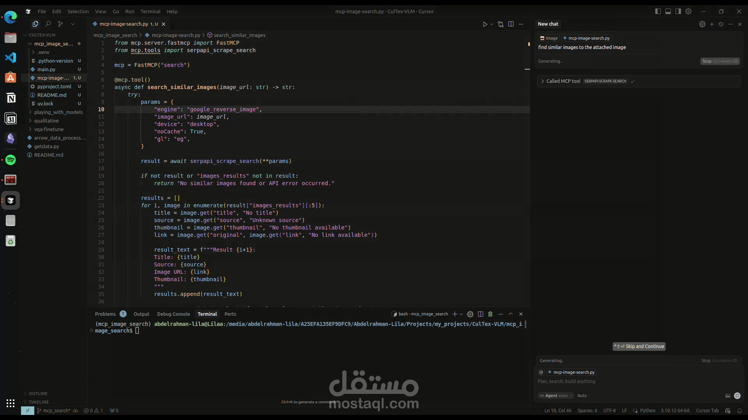Click the stop generation round button
Image resolution: width=748 pixels, height=420 pixels.
click(x=737, y=395)
